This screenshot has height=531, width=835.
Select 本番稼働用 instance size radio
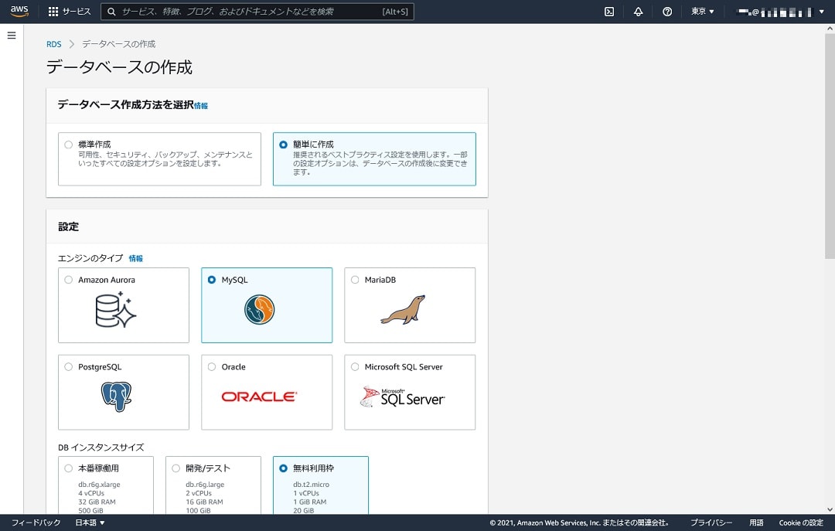pos(68,468)
